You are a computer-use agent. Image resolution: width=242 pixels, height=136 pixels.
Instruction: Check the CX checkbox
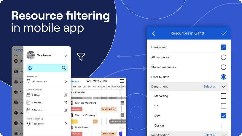coord(224,106)
